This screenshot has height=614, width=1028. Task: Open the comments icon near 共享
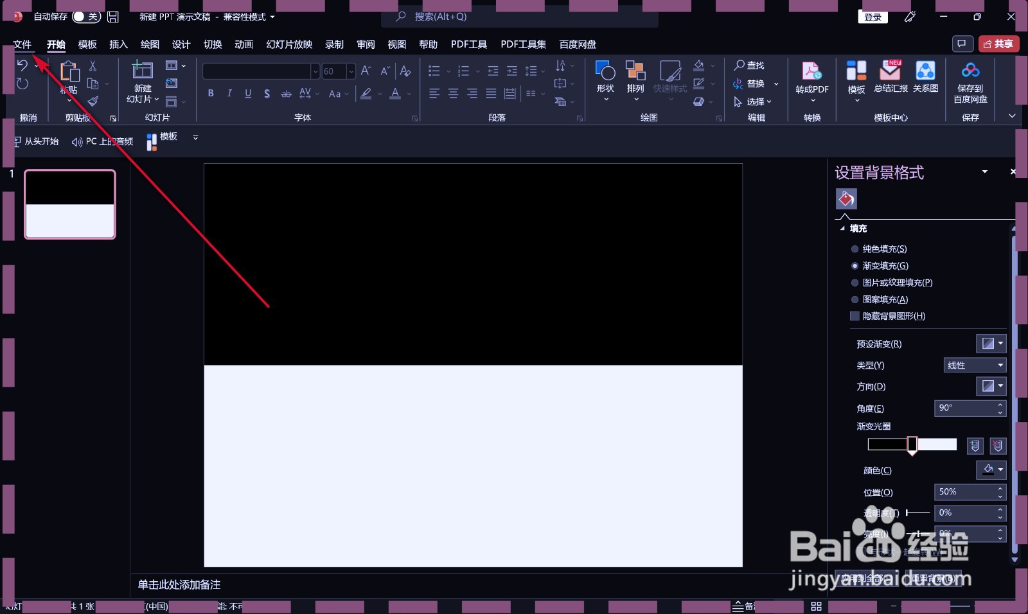click(962, 44)
